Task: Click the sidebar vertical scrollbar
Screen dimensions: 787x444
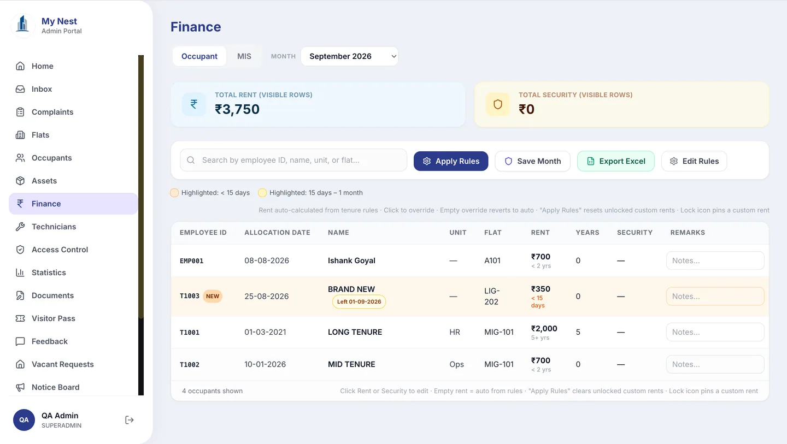Action: [x=141, y=225]
